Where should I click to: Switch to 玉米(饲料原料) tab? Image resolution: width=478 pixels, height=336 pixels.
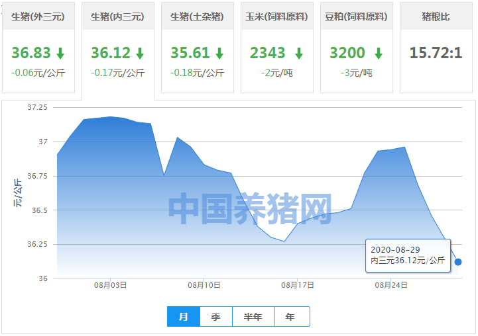(277, 16)
